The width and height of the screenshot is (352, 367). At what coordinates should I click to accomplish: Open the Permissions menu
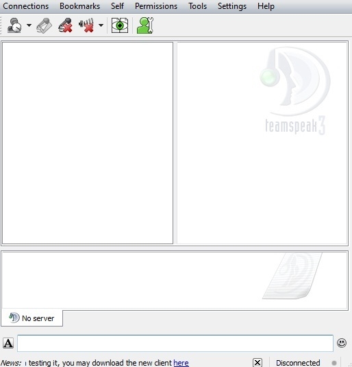(x=156, y=6)
